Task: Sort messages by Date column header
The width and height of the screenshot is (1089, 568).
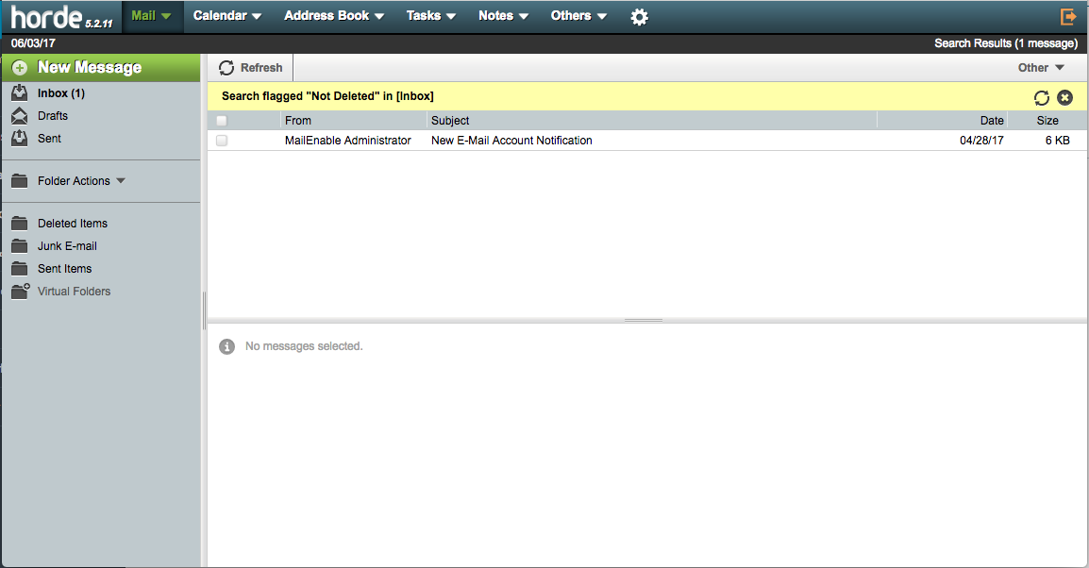Action: [991, 121]
